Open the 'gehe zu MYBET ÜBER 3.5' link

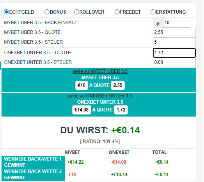tap(100, 71)
